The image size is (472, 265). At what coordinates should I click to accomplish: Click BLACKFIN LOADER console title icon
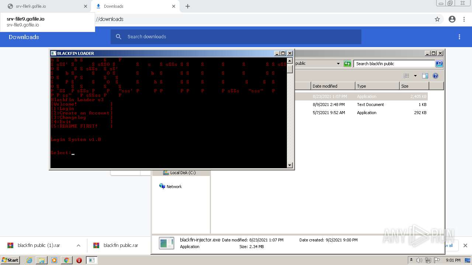(x=53, y=53)
